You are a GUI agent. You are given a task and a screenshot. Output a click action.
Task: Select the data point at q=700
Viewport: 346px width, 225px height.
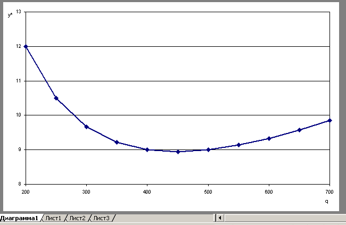click(329, 120)
